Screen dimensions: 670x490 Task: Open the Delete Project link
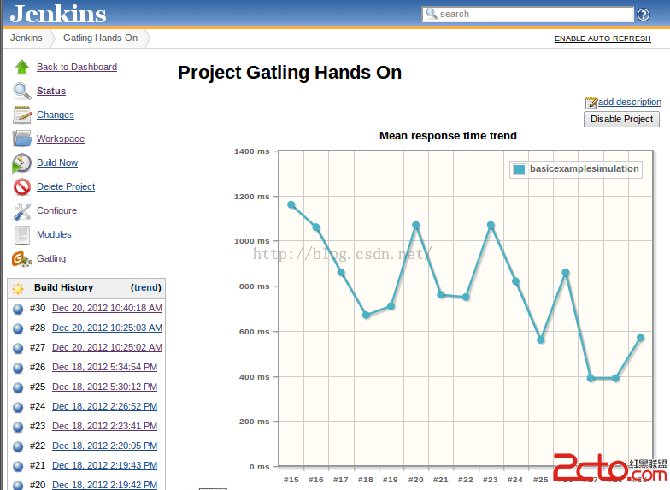tap(66, 186)
